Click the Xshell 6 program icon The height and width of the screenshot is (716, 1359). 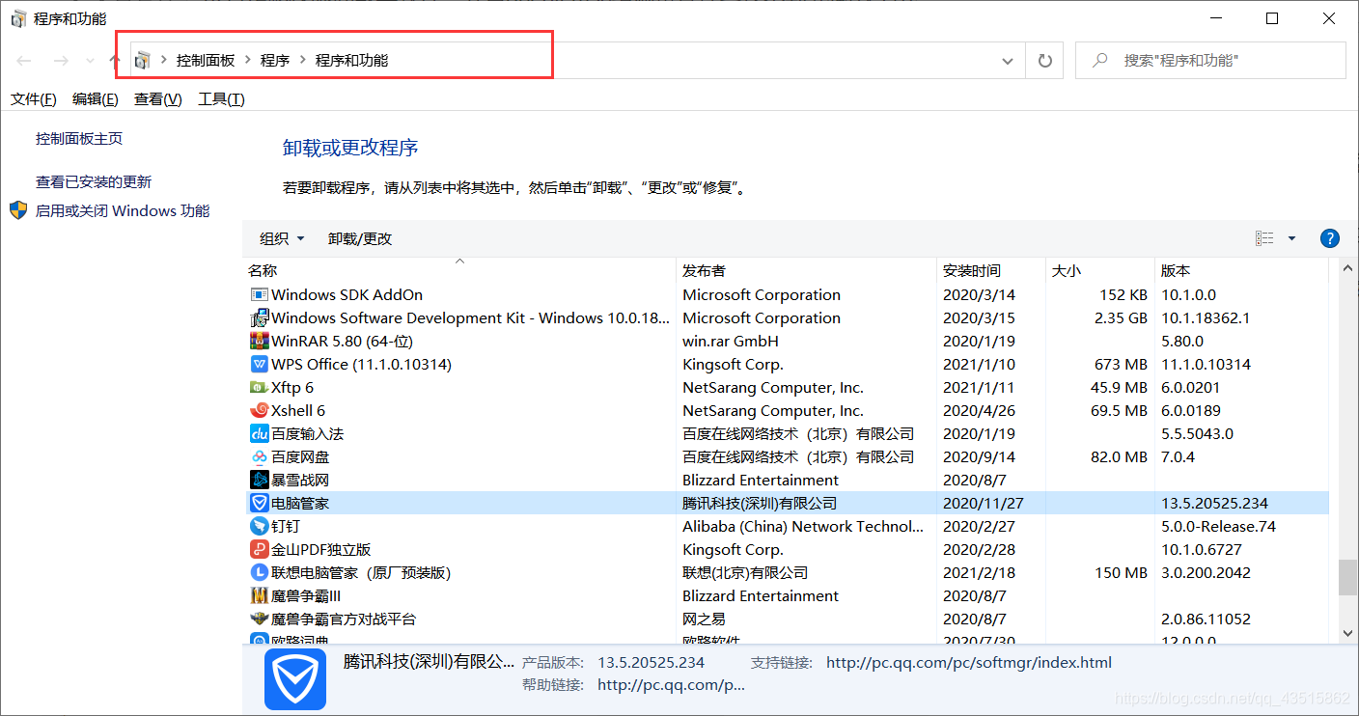click(x=259, y=410)
